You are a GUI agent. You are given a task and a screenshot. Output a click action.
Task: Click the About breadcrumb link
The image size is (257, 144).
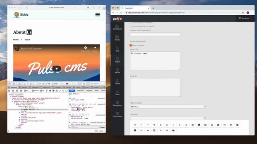click(x=27, y=40)
